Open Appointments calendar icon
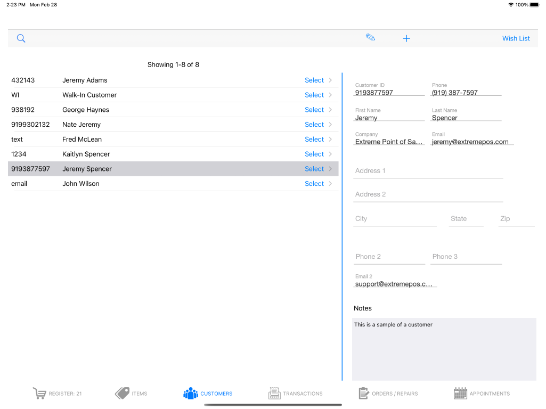 460,394
